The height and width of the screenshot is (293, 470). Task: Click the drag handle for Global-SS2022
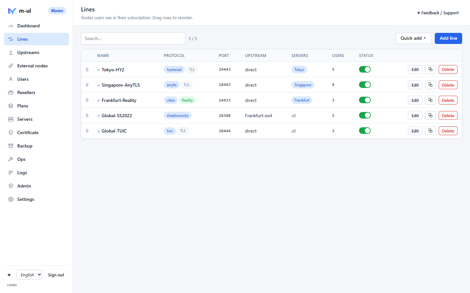[x=87, y=115]
